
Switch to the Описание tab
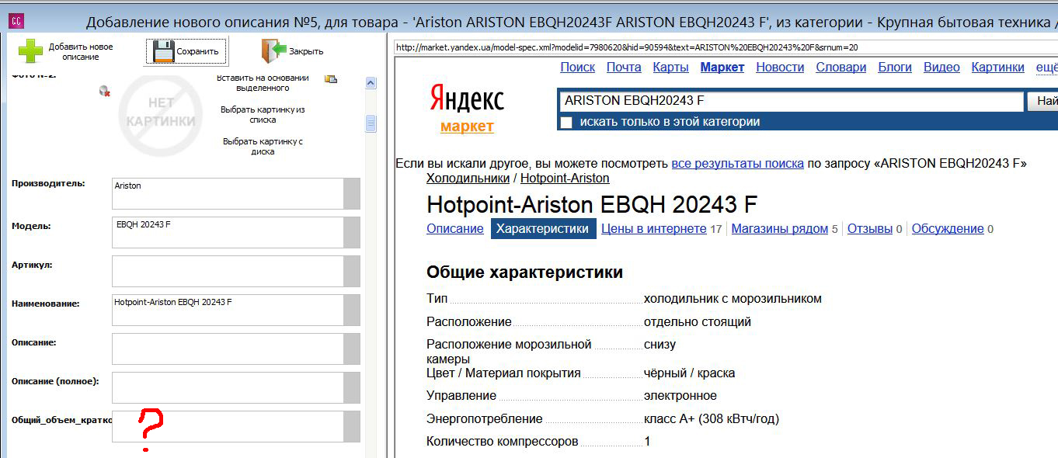(454, 228)
